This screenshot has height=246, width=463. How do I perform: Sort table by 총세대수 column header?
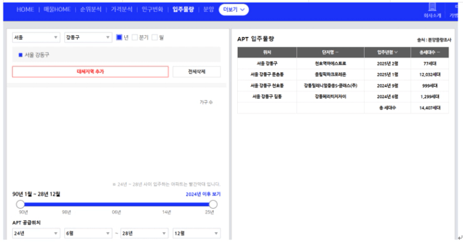pyautogui.click(x=430, y=52)
